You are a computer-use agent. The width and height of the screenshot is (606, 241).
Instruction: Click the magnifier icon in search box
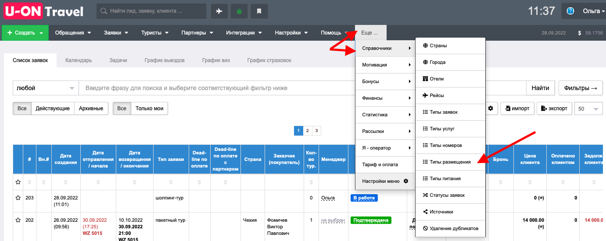104,11
